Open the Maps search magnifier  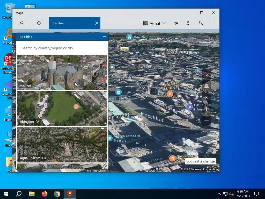[21, 23]
